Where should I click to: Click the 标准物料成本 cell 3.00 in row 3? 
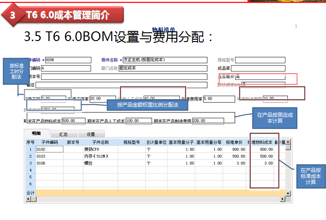[x=260, y=163]
